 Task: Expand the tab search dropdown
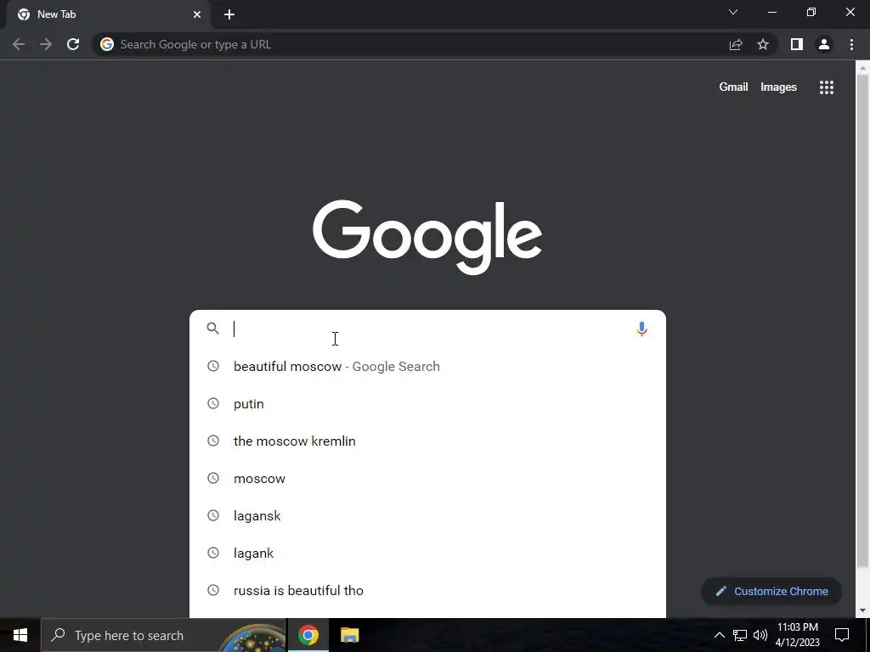click(733, 12)
